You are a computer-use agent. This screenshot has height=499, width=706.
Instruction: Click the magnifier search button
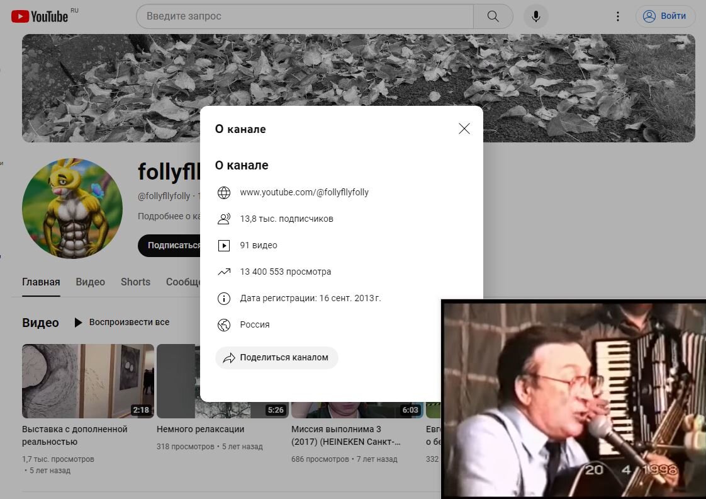pos(493,16)
